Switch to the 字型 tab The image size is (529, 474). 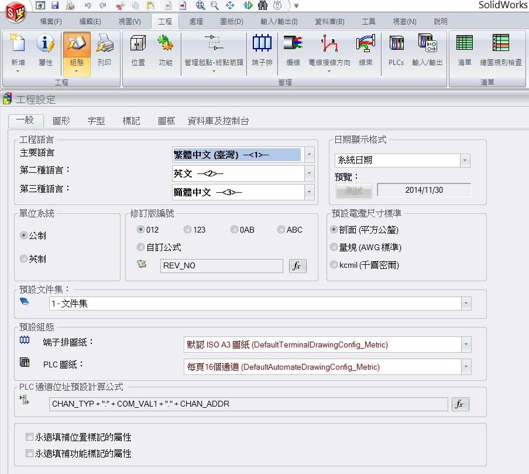coord(96,121)
